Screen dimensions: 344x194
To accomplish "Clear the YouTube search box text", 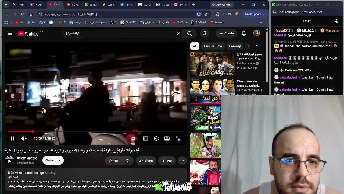I will click(x=179, y=33).
